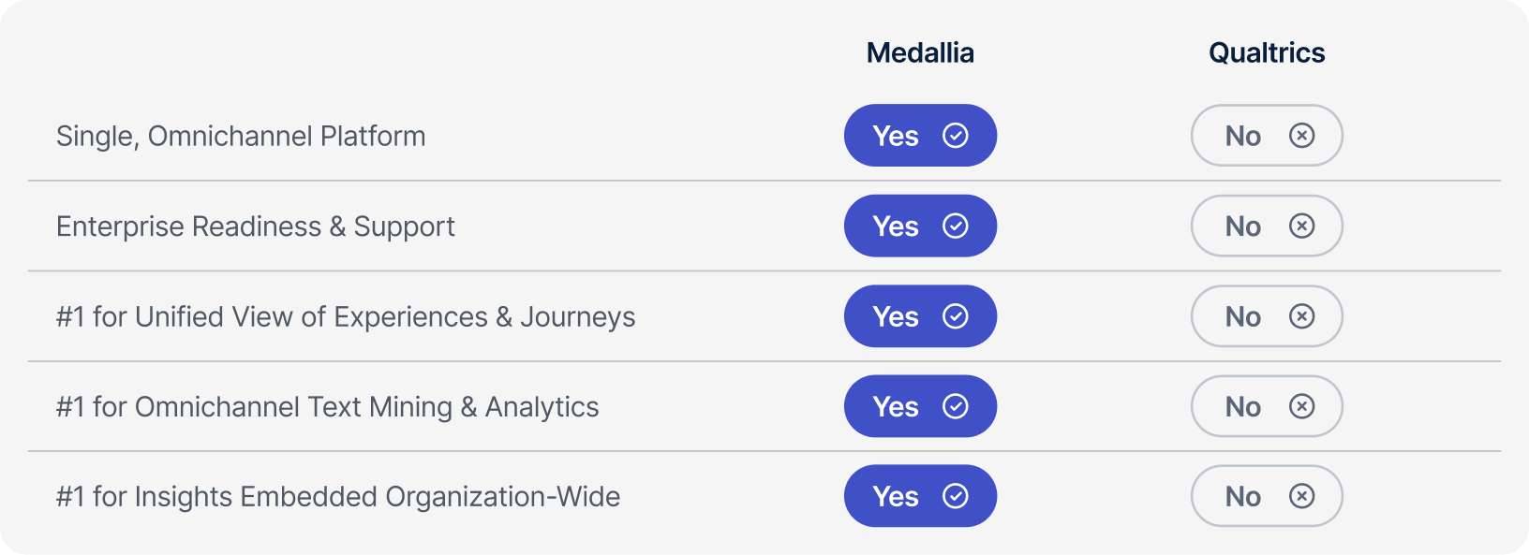Click #1 for Unified View of Experiences & Journeys text
This screenshot has width=1529, height=555.
coord(346,317)
